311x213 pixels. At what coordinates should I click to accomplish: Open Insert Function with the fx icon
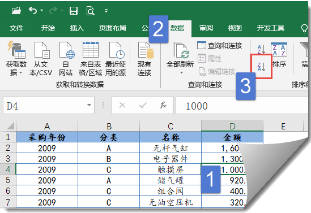pyautogui.click(x=163, y=105)
